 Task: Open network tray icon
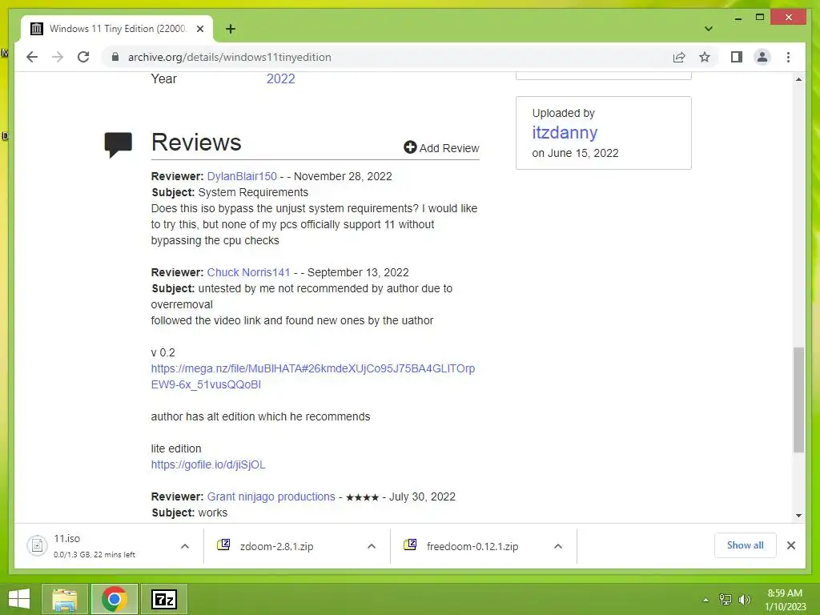[726, 600]
